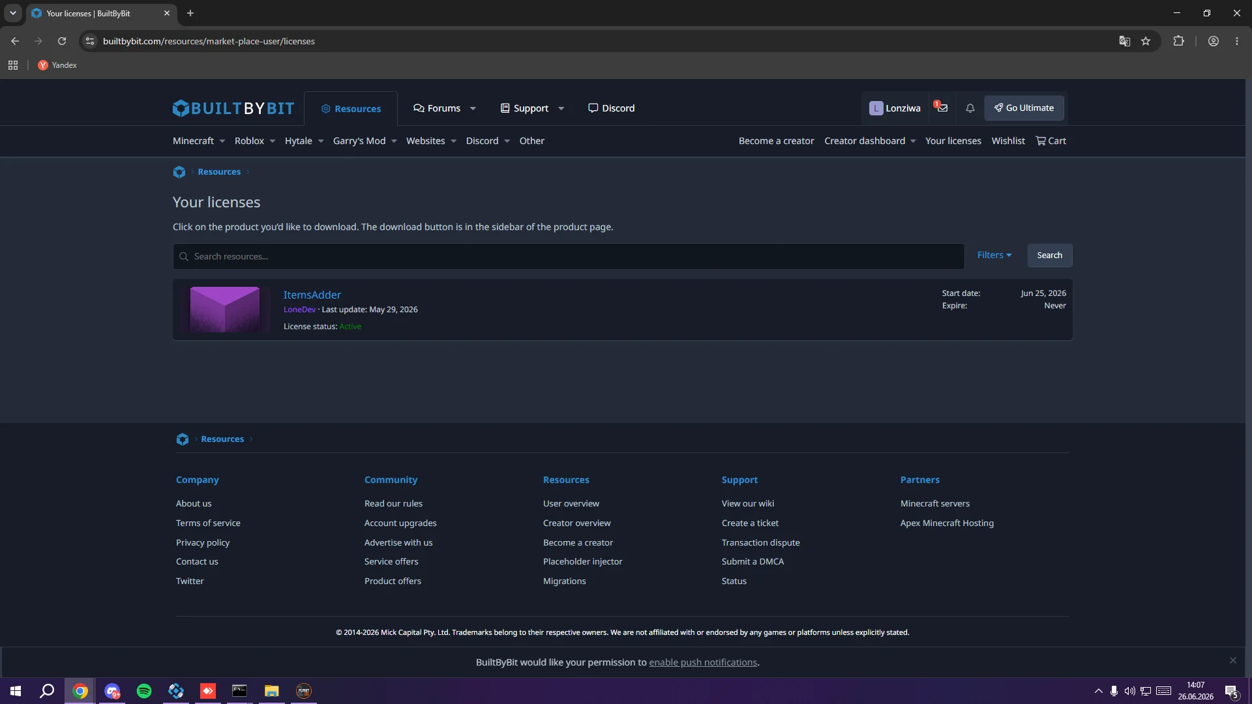Open the Windows notification center icon
Image resolution: width=1252 pixels, height=704 pixels.
pyautogui.click(x=1232, y=692)
